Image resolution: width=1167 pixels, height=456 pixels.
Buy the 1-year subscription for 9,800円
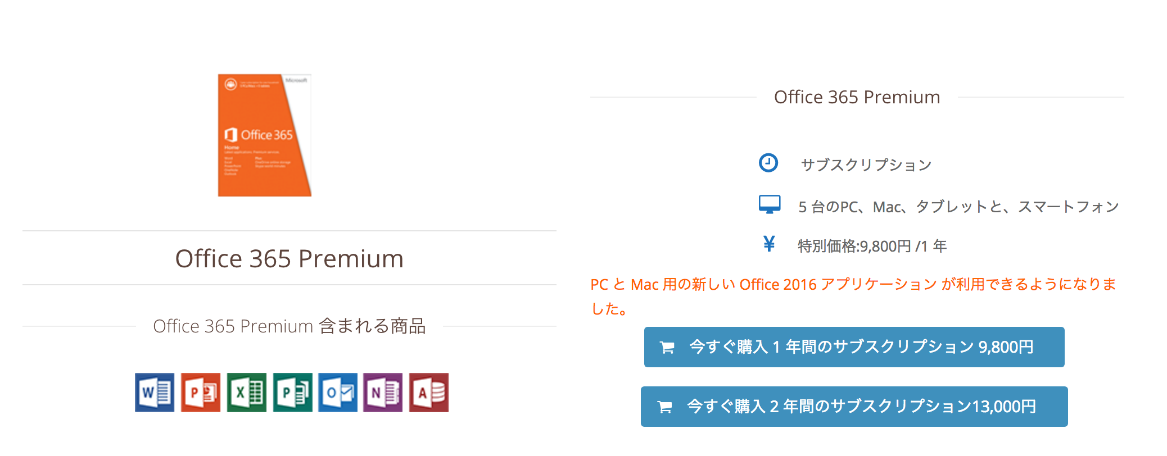click(854, 347)
